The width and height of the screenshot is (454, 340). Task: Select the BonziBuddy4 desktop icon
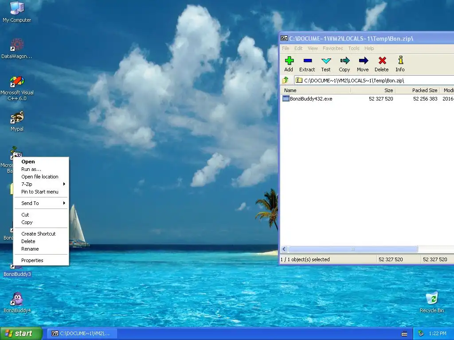(x=17, y=302)
